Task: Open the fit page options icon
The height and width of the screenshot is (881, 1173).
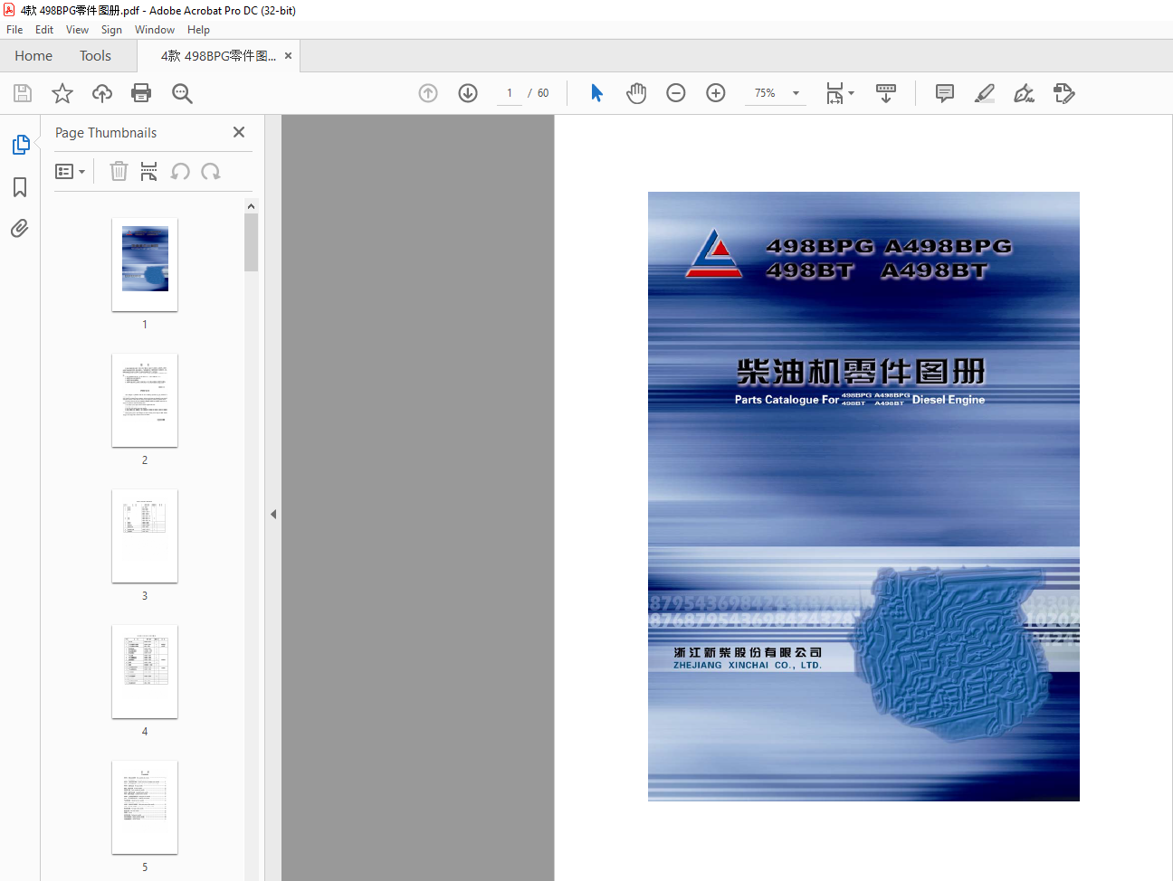Action: (840, 93)
